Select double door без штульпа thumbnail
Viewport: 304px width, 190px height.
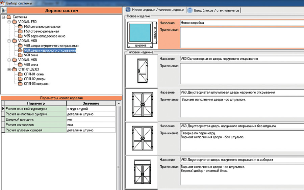pos(142,138)
